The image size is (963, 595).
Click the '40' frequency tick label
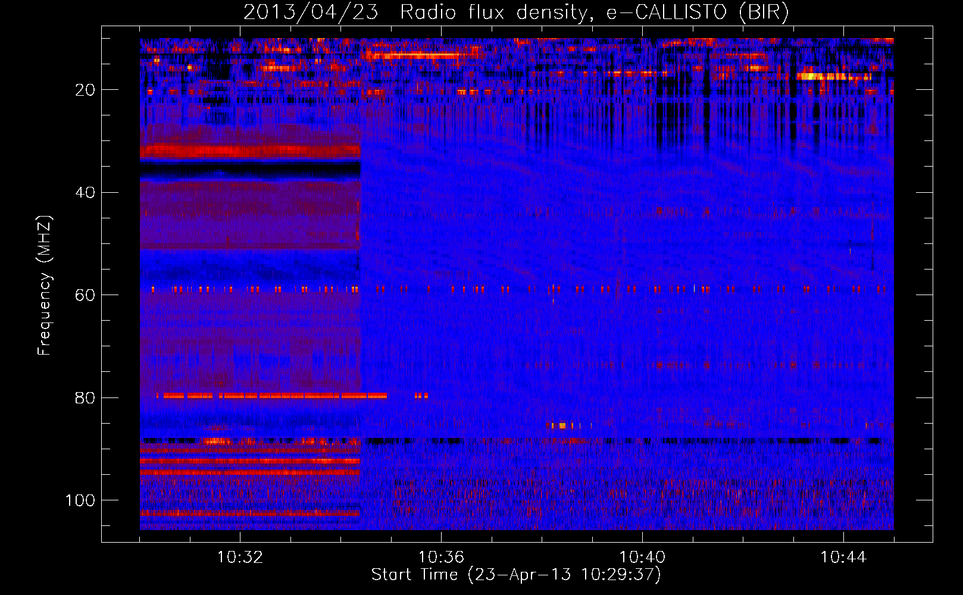(85, 193)
